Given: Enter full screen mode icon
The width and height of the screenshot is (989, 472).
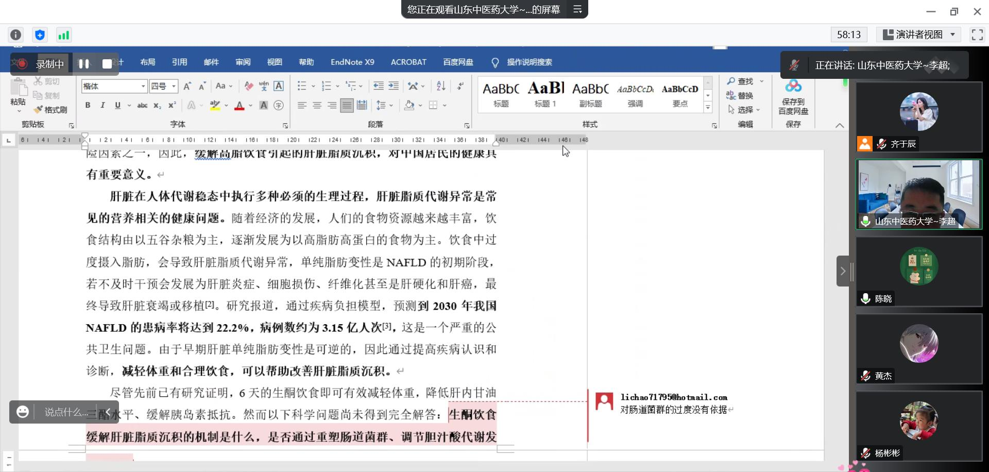Looking at the screenshot, I should coord(977,35).
